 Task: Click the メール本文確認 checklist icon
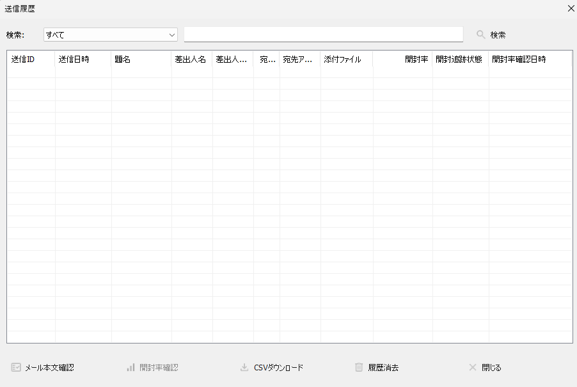[16, 367]
